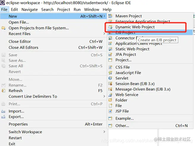Select JavaScript File entry
195x146 pixels.
coord(150,73)
